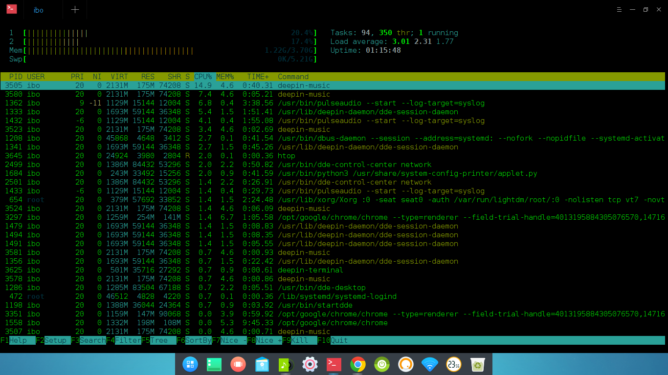The height and width of the screenshot is (375, 668).
Task: Click F4 Filter in htop footer
Action: tap(124, 340)
